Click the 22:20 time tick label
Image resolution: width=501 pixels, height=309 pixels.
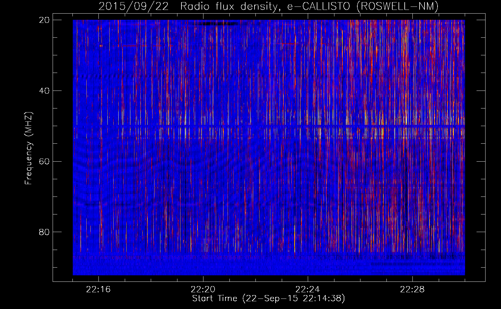[203, 290]
